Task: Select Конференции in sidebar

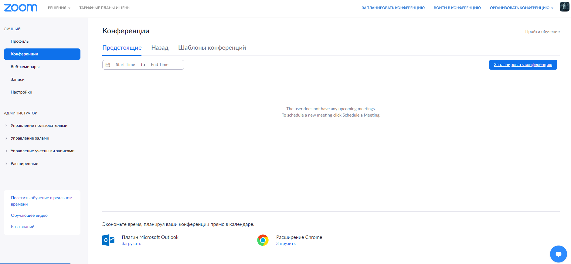Action: pos(42,54)
